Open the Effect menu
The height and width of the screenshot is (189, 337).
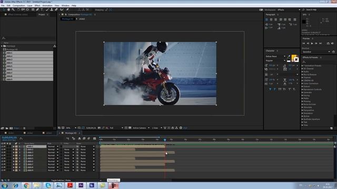37,6
